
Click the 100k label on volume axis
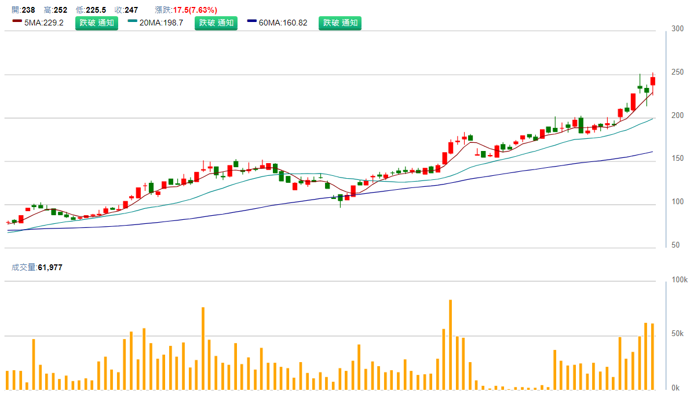pyautogui.click(x=679, y=280)
